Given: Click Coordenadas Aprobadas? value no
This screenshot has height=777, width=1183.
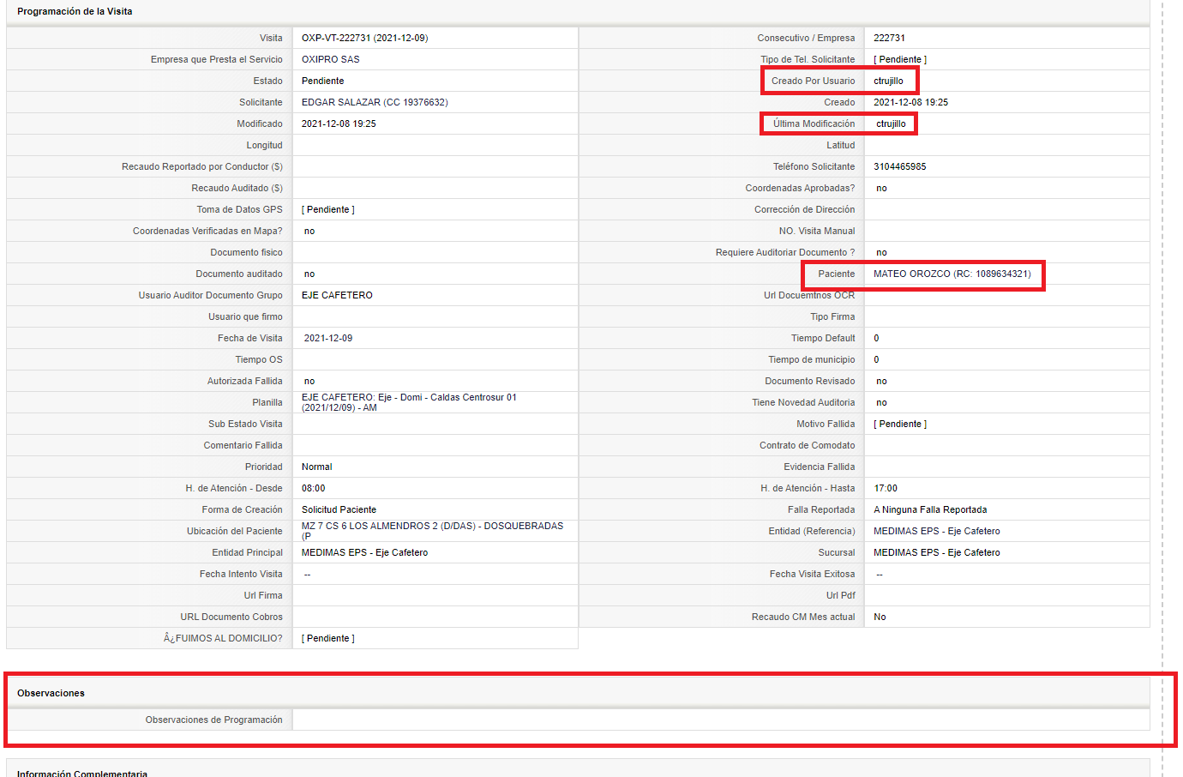Looking at the screenshot, I should (881, 188).
